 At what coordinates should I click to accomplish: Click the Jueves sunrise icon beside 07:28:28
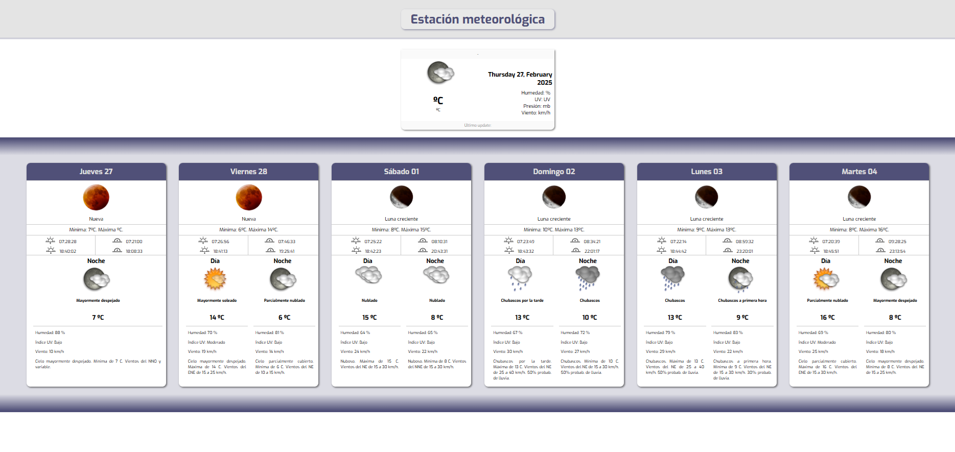click(50, 241)
